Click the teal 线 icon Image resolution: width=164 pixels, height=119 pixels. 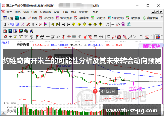tap(129, 24)
